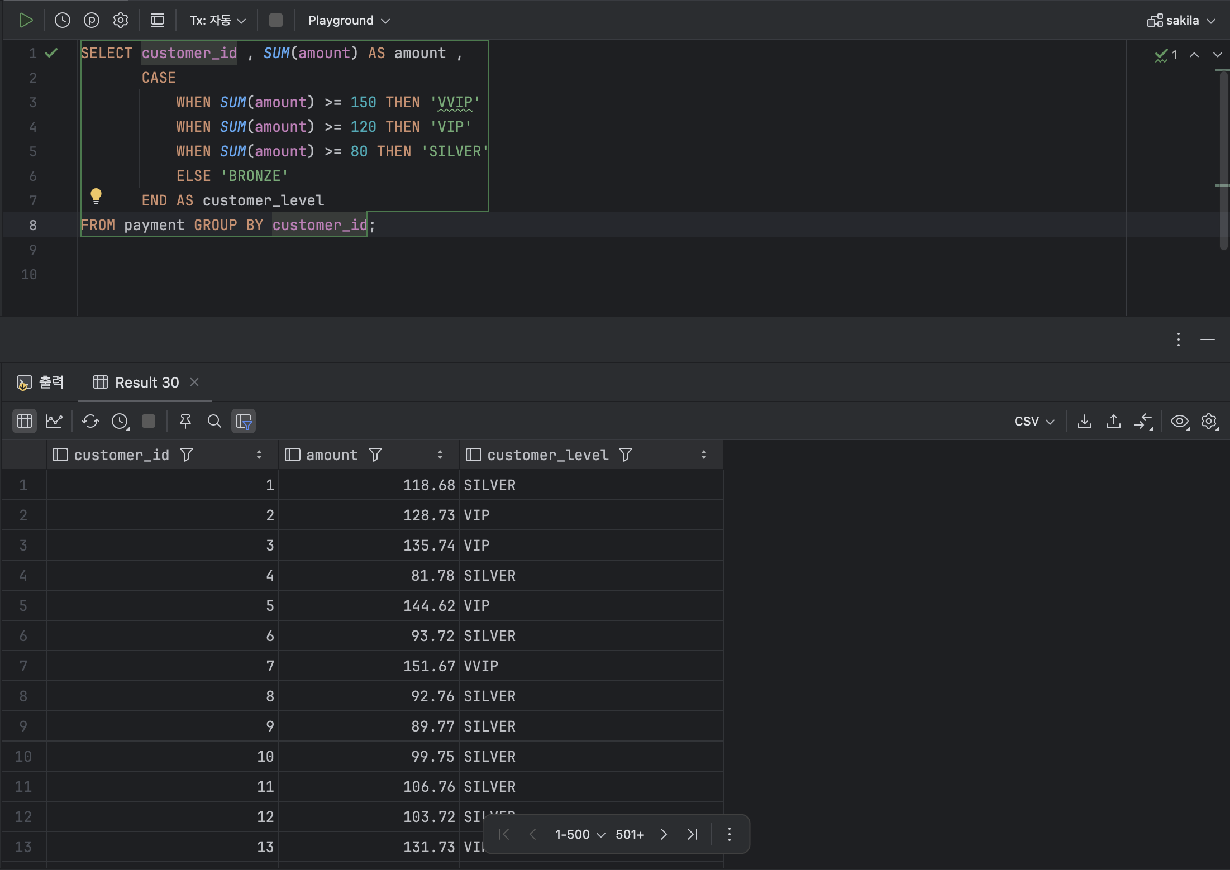1230x870 pixels.
Task: Pin the result tab
Action: pos(185,421)
